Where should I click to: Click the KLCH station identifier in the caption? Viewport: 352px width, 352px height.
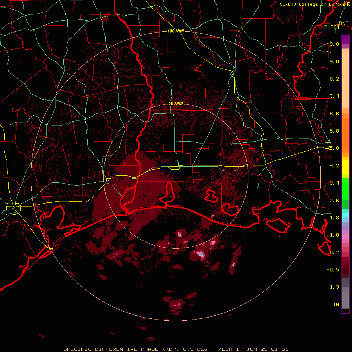pyautogui.click(x=225, y=349)
